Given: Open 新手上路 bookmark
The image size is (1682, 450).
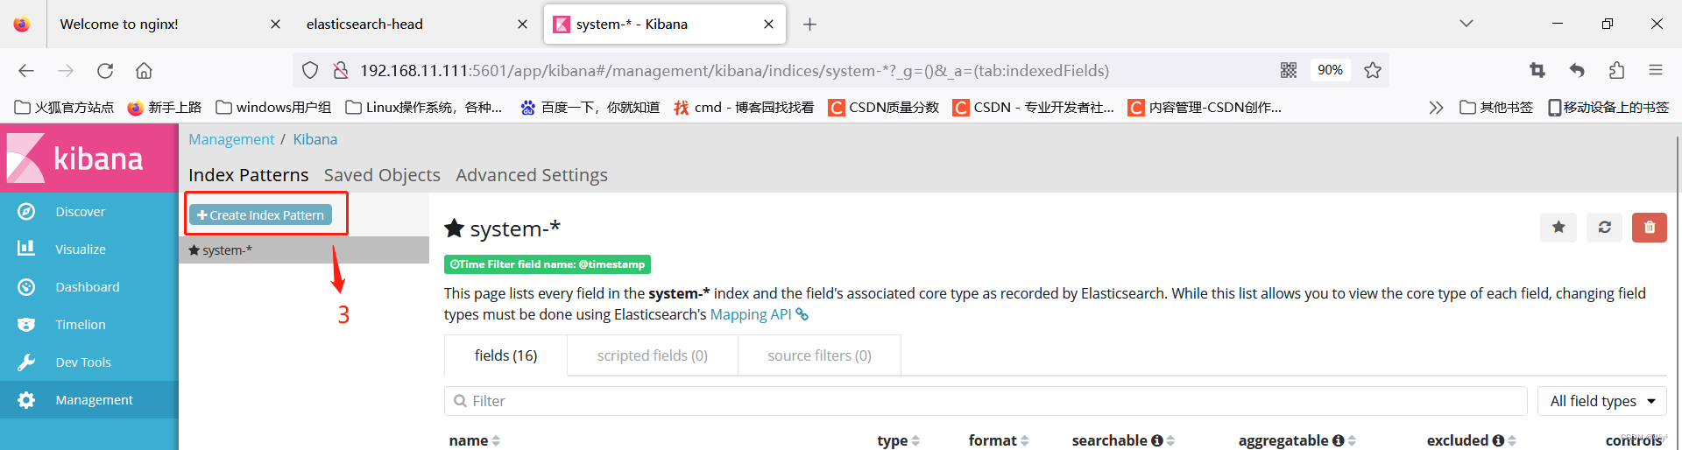Looking at the screenshot, I should (164, 107).
